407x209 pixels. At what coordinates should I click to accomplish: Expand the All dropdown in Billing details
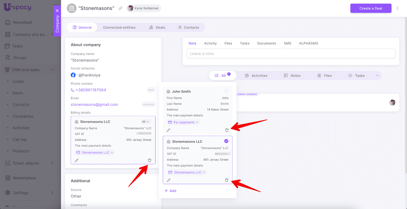pyautogui.click(x=146, y=122)
